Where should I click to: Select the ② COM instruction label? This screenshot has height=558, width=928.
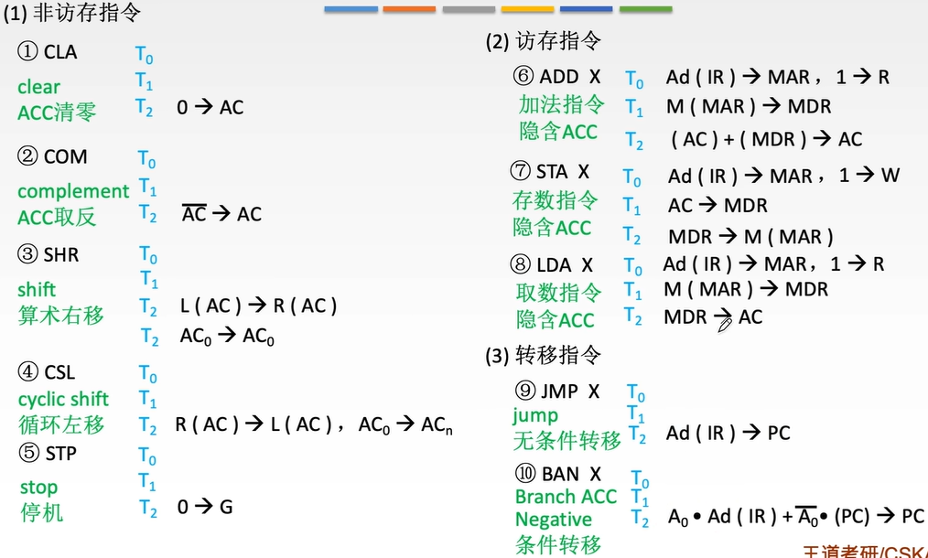click(53, 156)
